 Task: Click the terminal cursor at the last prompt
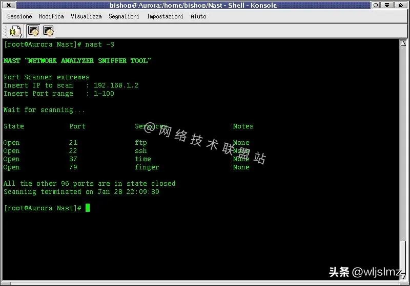[x=88, y=208]
